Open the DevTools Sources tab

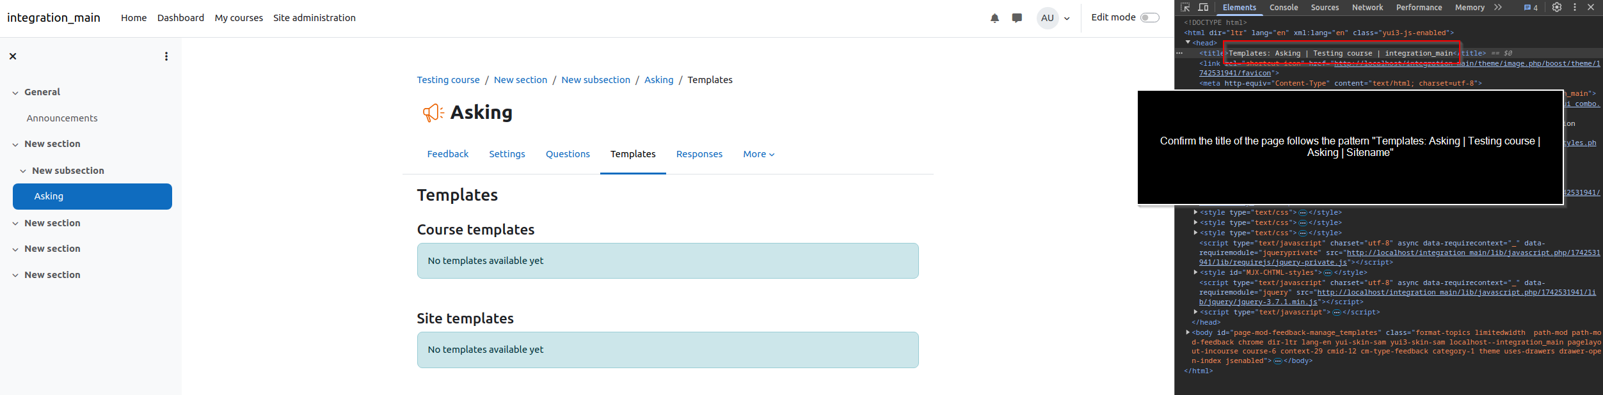tap(1325, 8)
